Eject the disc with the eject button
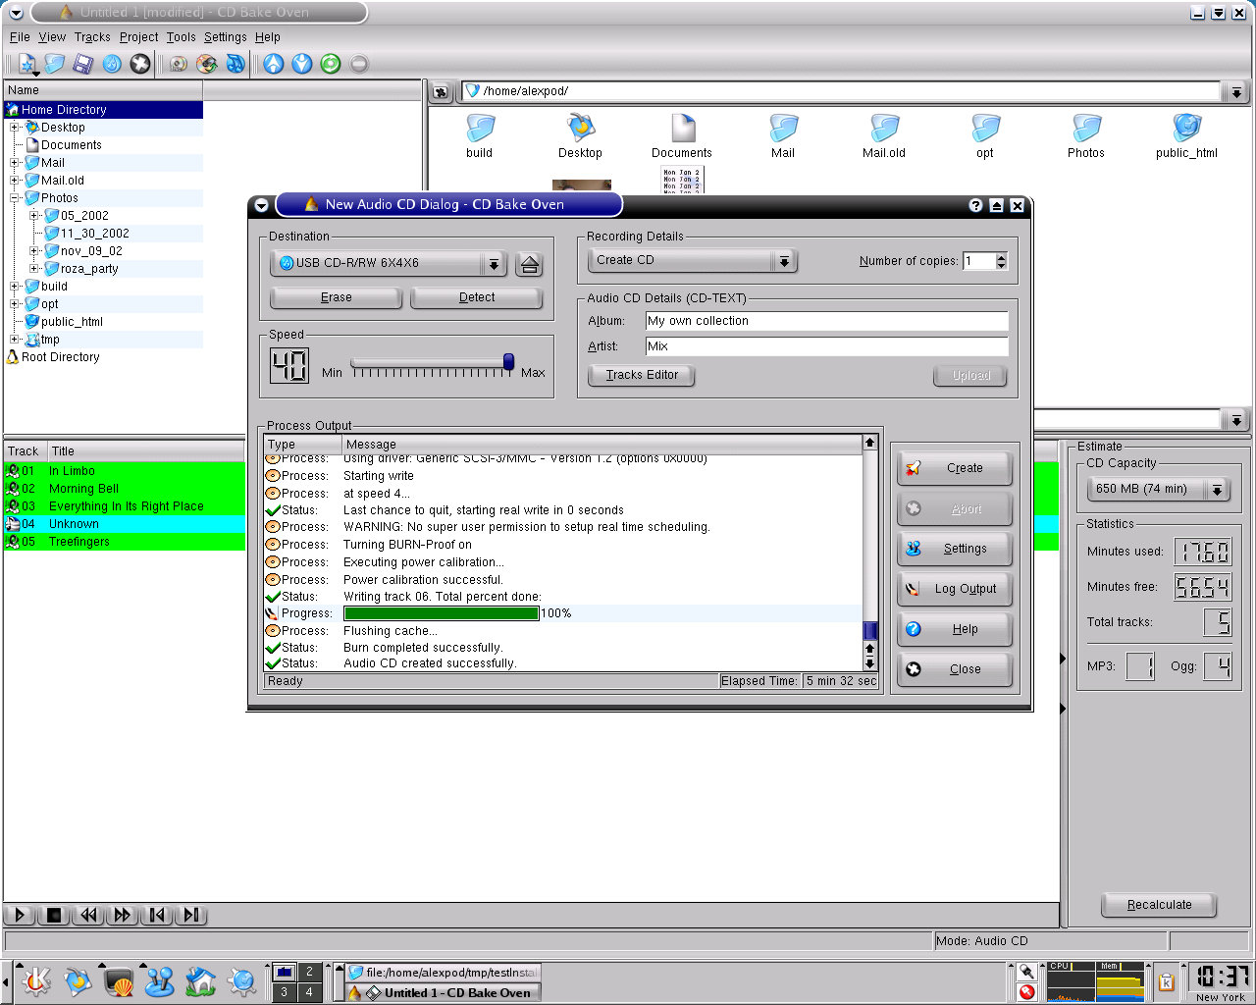The image size is (1256, 1005). coord(529,264)
